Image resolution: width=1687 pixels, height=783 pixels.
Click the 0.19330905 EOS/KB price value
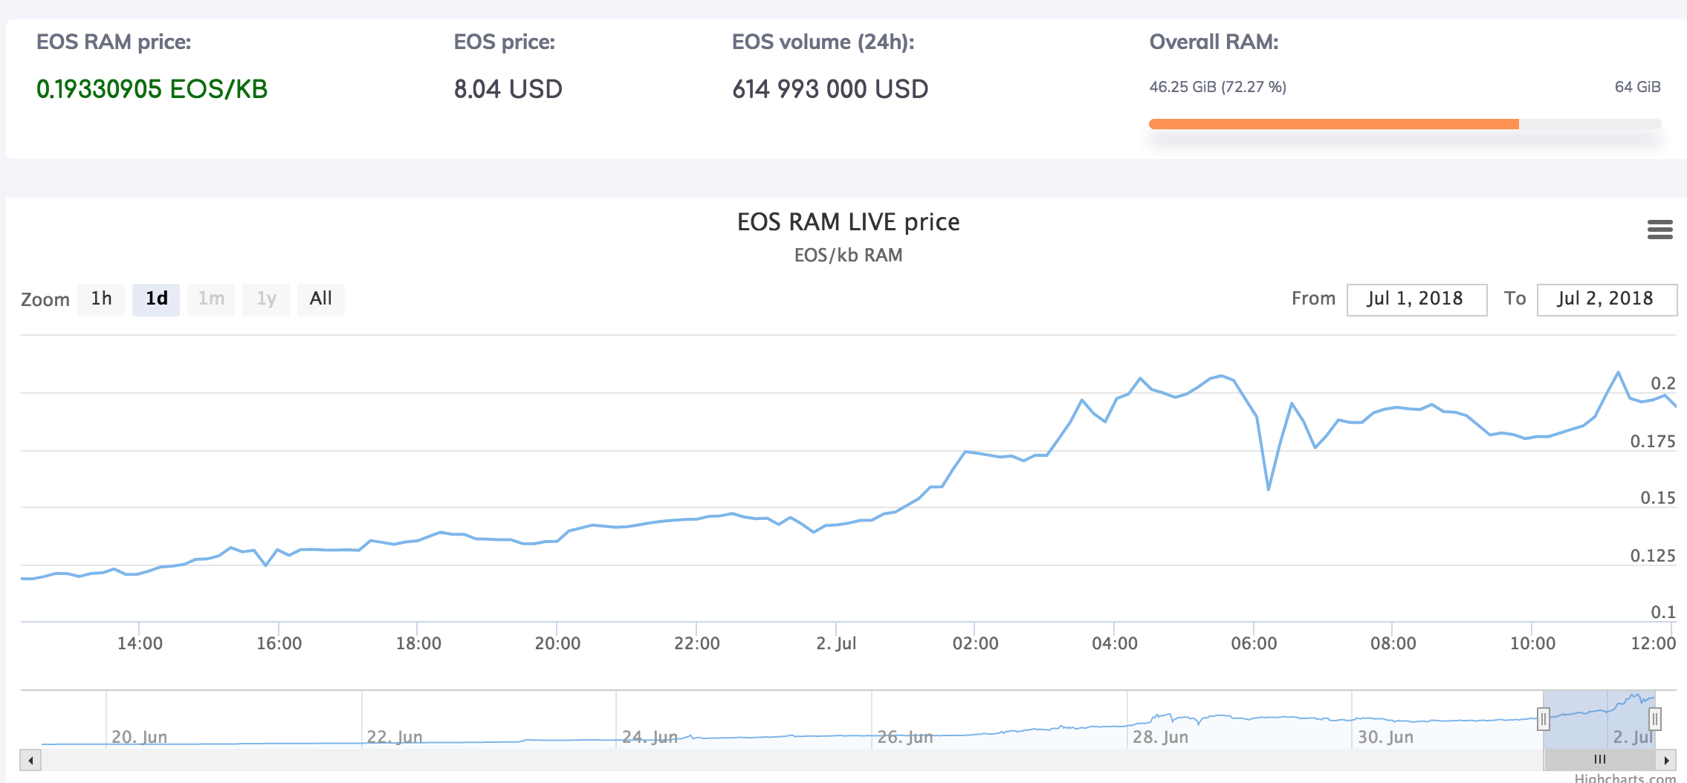pyautogui.click(x=152, y=89)
